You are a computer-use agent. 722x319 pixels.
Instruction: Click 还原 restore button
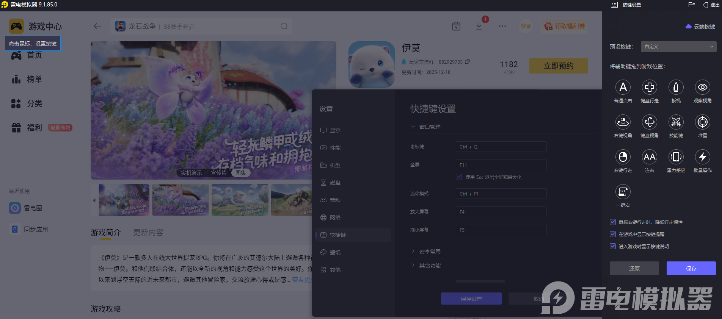[634, 268]
